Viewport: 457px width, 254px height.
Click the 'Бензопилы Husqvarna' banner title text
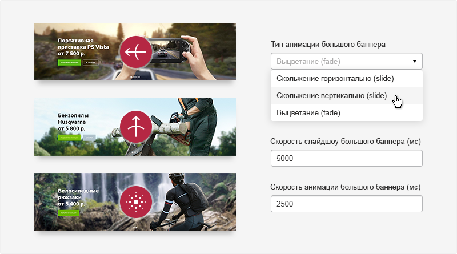pos(73,119)
